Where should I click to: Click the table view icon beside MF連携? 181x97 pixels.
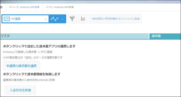tap(7, 19)
